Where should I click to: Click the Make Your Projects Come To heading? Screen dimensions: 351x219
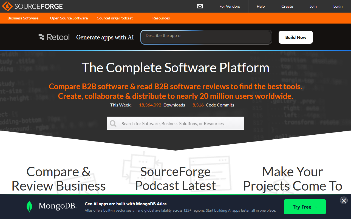pyautogui.click(x=293, y=179)
